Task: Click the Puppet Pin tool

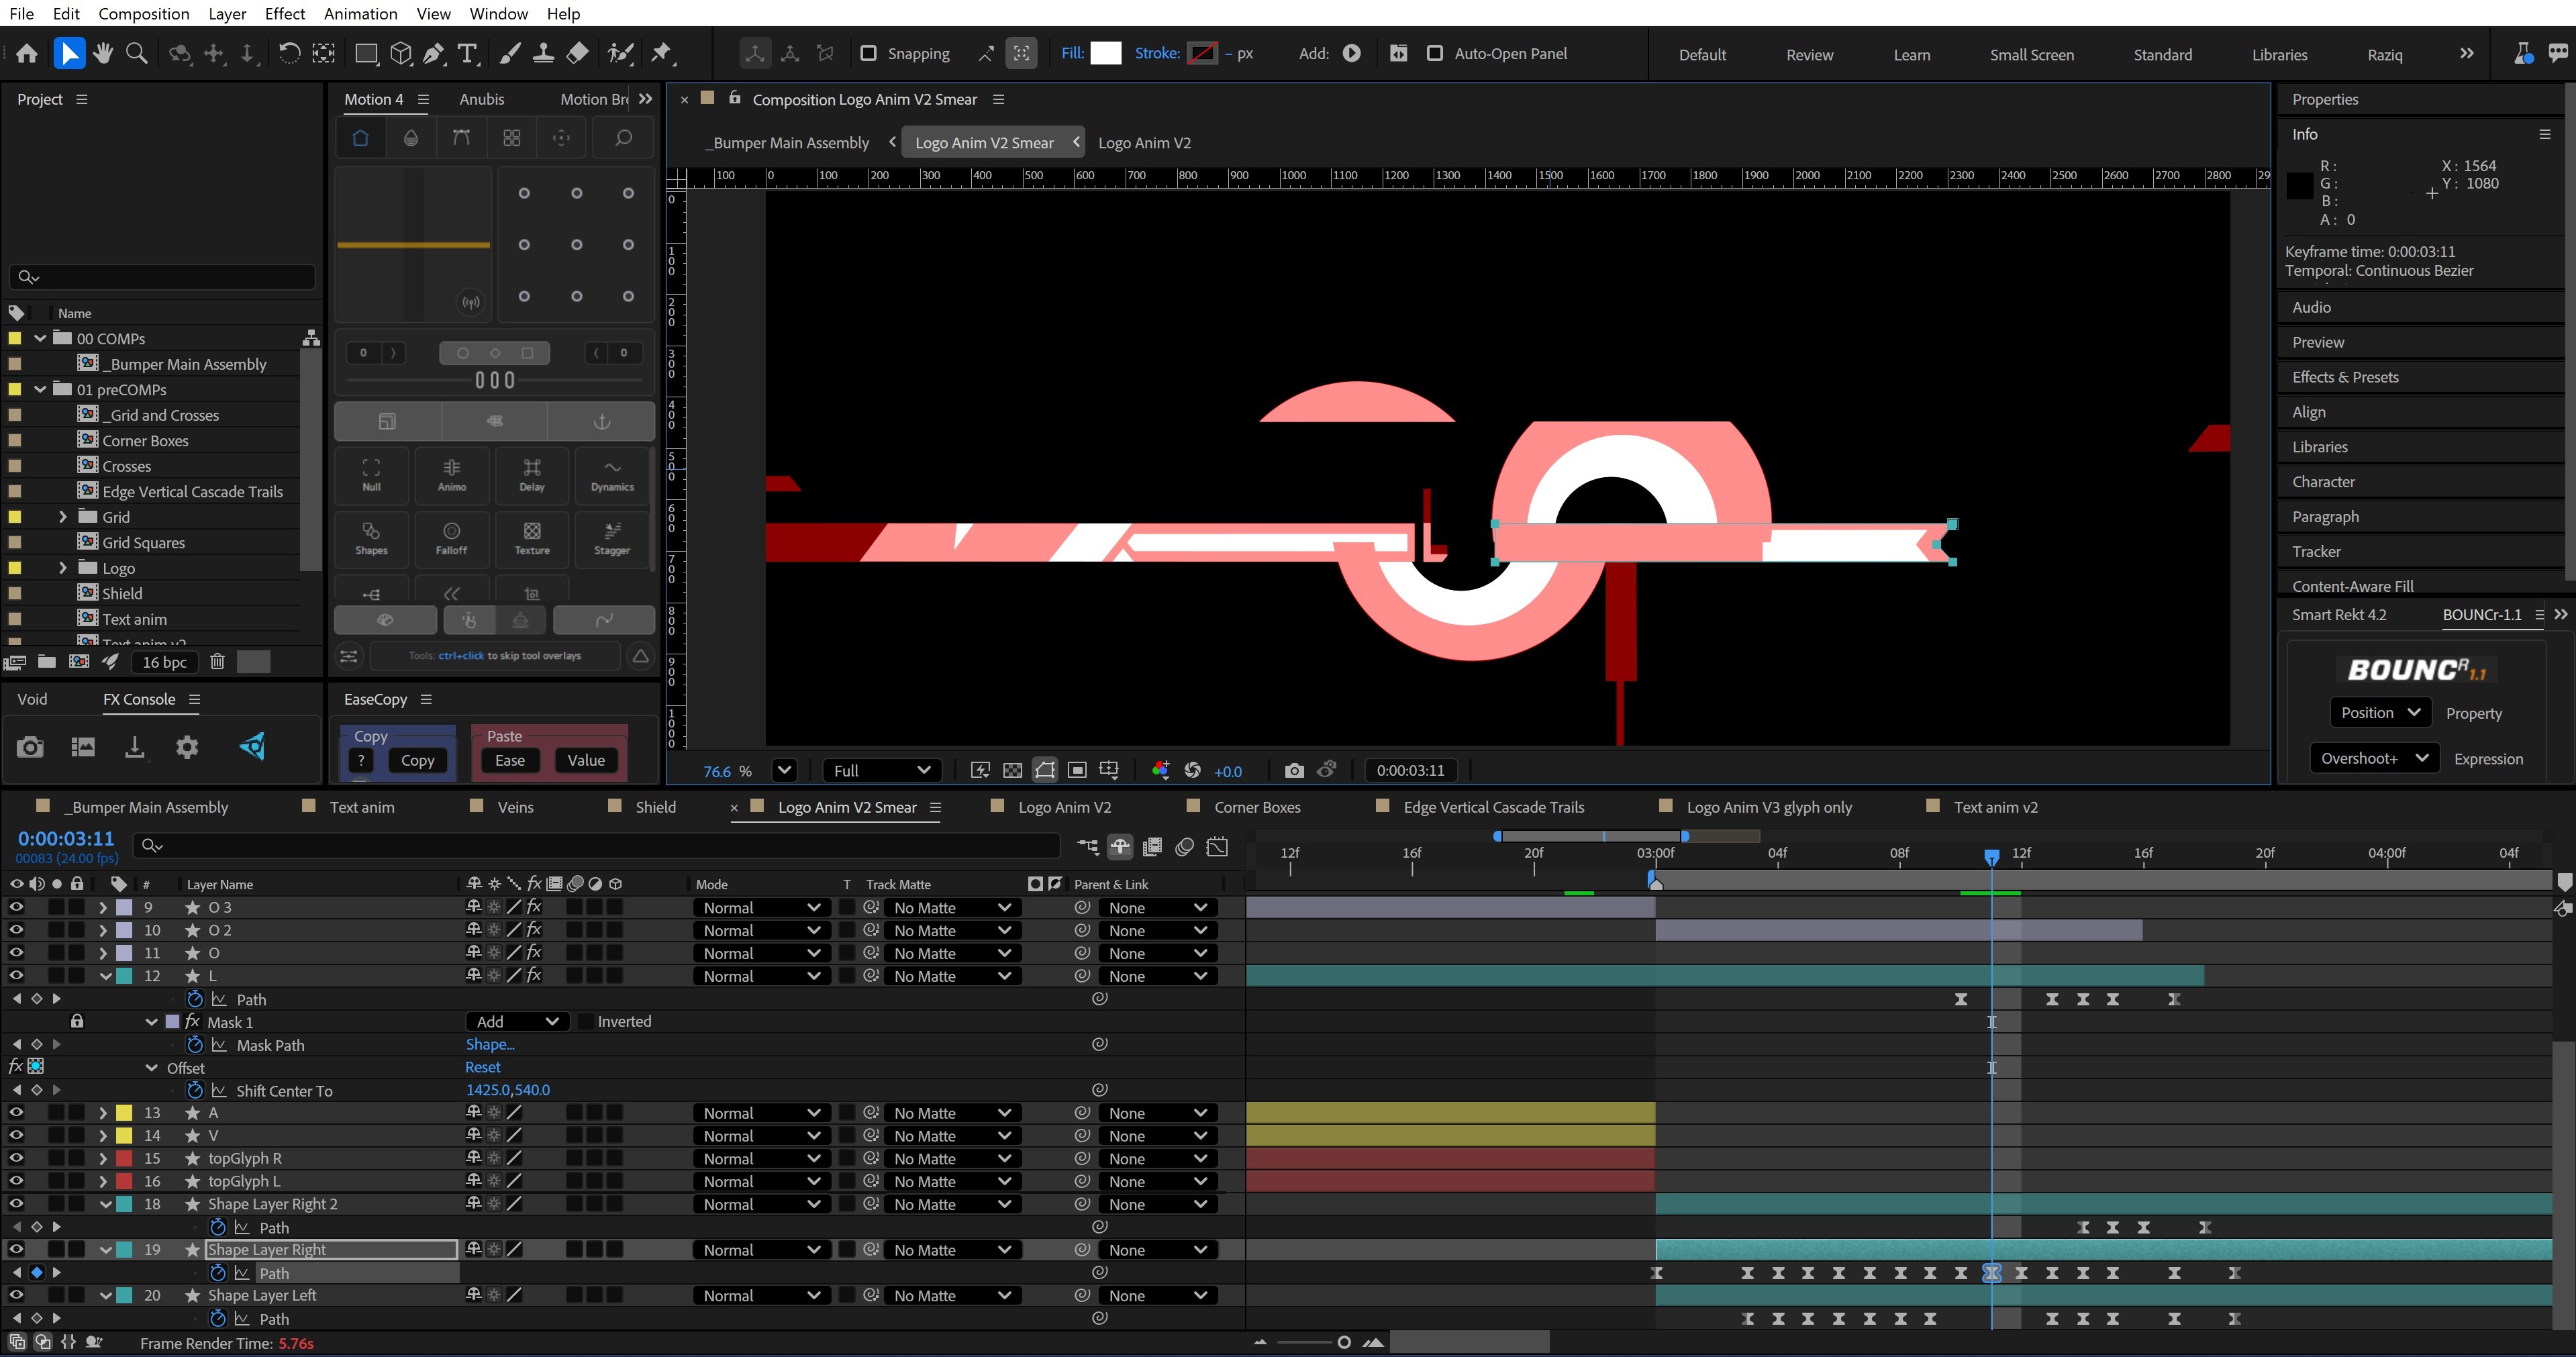Action: [x=661, y=53]
